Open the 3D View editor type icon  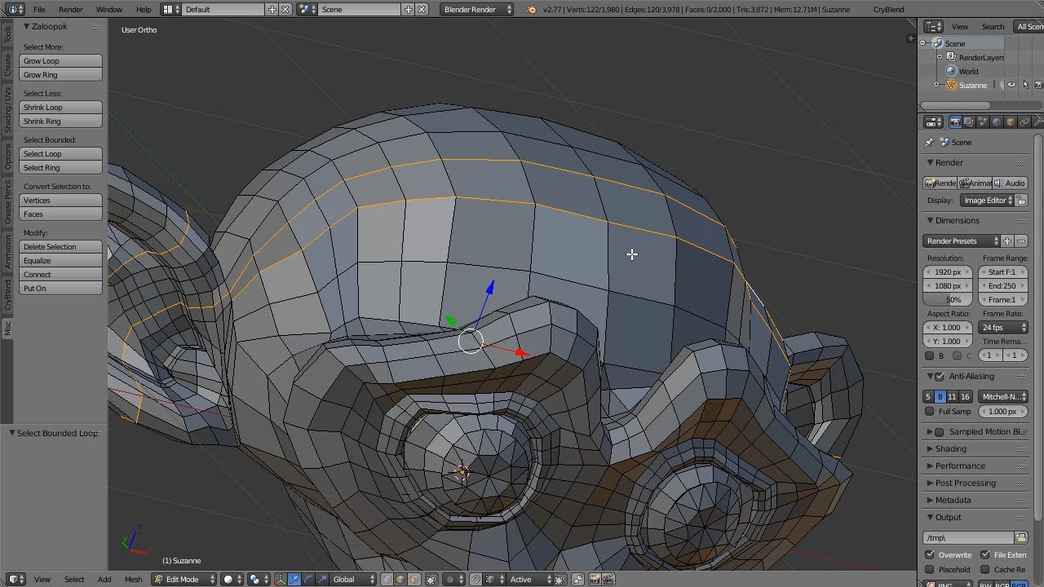coord(15,580)
